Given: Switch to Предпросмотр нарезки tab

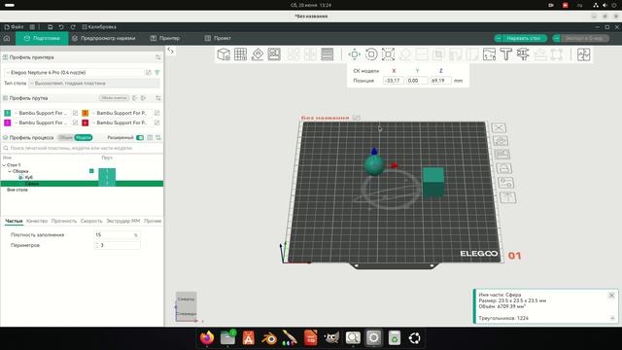Looking at the screenshot, I should point(104,38).
